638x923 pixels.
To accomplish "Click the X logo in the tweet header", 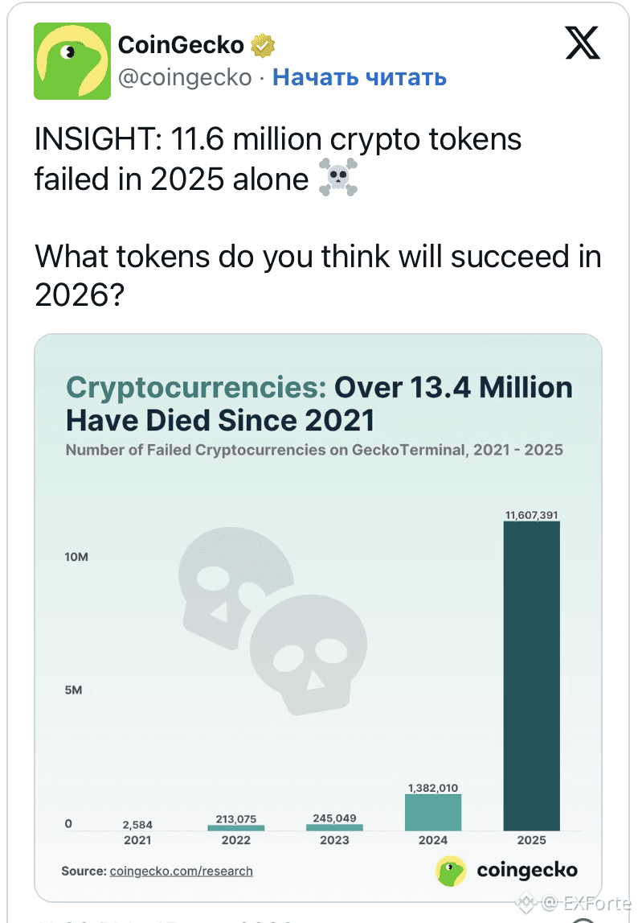I will [x=583, y=42].
